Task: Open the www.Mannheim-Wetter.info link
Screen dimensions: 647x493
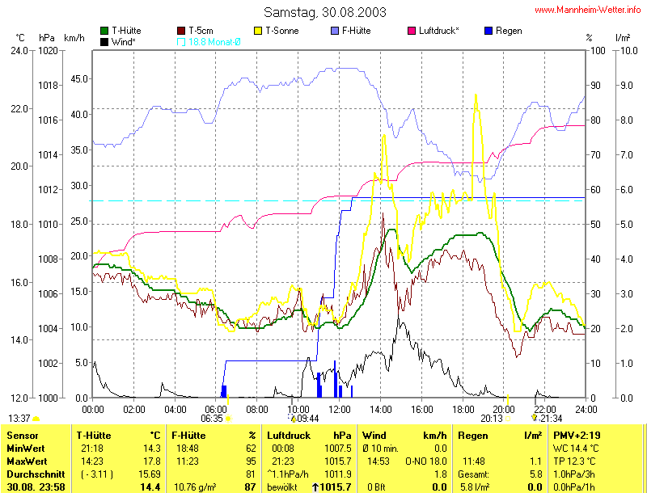Action: pyautogui.click(x=588, y=10)
